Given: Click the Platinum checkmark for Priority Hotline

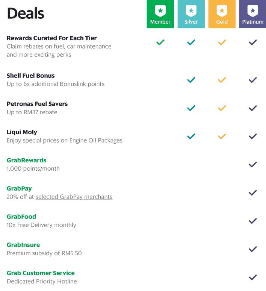Looking at the screenshot, I should pos(252,277).
